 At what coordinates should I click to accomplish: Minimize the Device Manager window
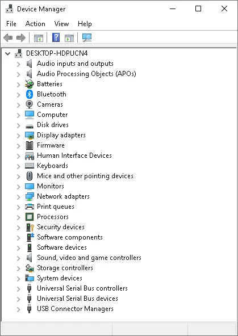pyautogui.click(x=173, y=9)
